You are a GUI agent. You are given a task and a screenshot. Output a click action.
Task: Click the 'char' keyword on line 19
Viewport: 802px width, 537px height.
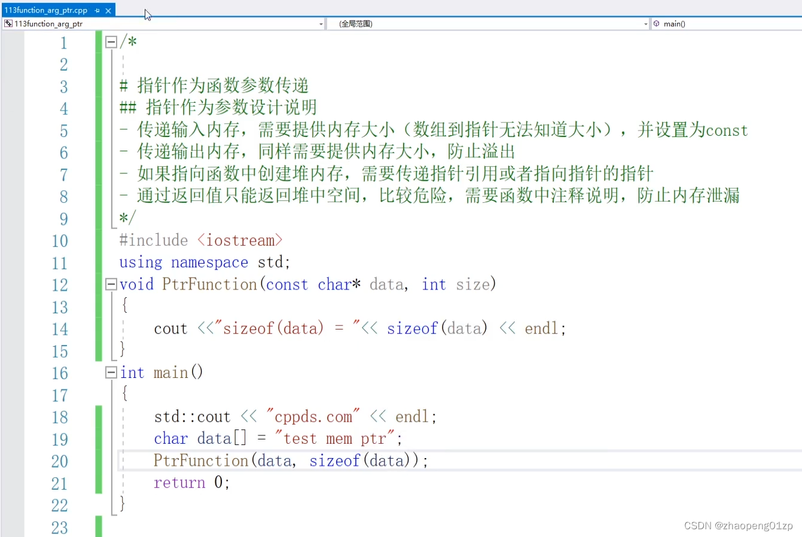171,438
